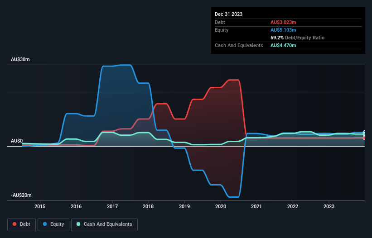Click the AU$0 y-axis label

point(17,141)
